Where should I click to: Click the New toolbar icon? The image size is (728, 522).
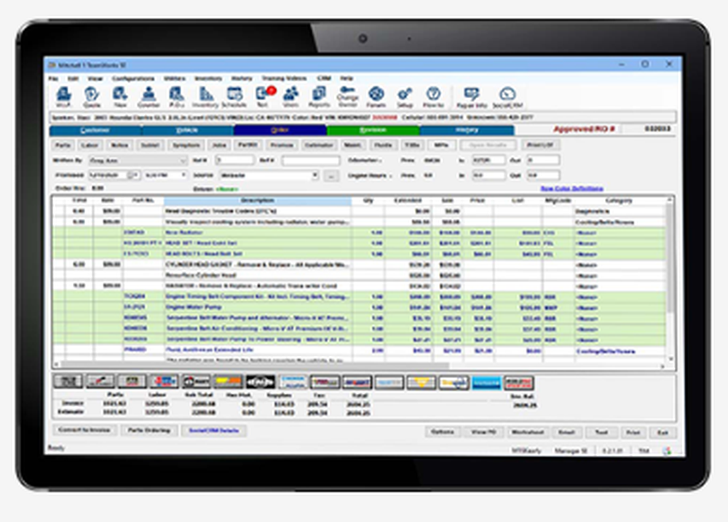(120, 97)
